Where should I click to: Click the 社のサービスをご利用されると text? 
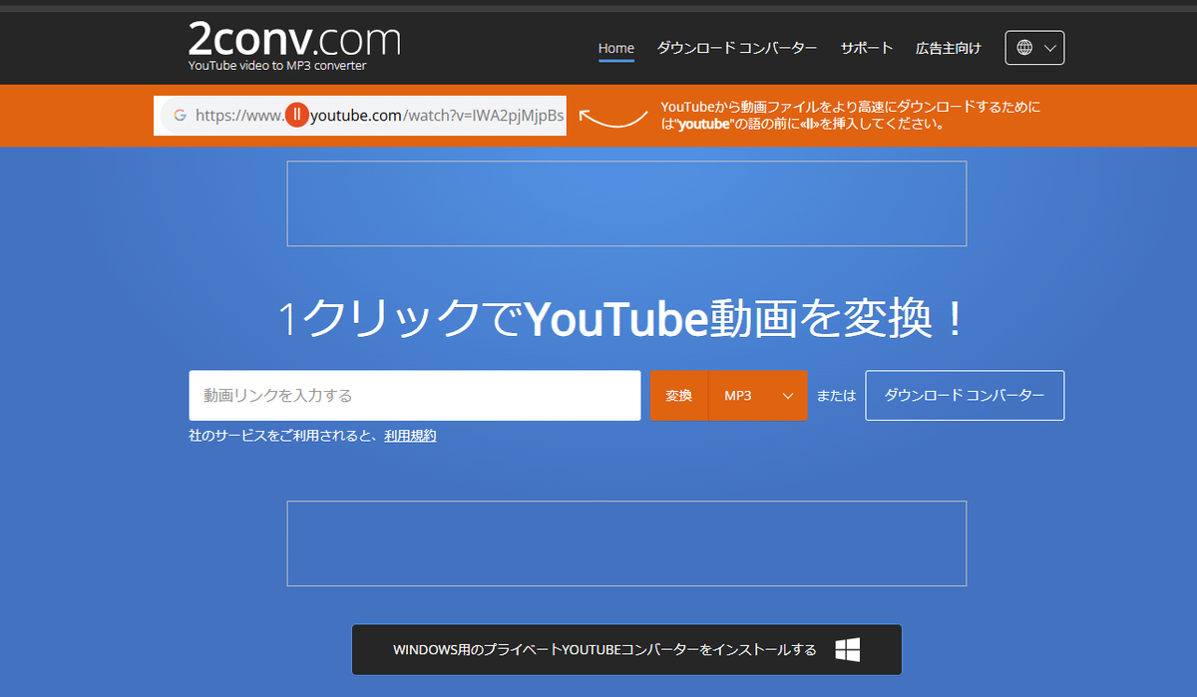pos(285,436)
